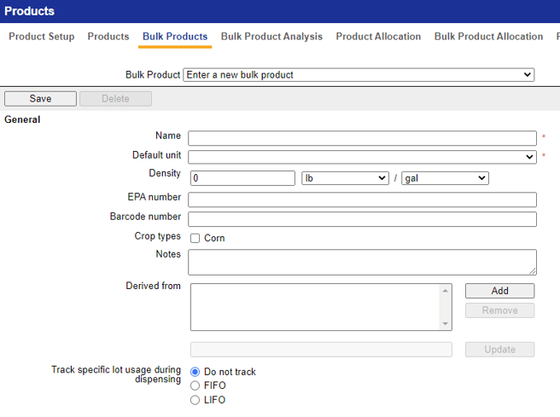Click into the Notes text area
Screen dimensions: 560x417
[362, 262]
